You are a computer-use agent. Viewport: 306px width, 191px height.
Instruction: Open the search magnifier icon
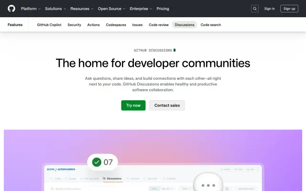point(255,9)
